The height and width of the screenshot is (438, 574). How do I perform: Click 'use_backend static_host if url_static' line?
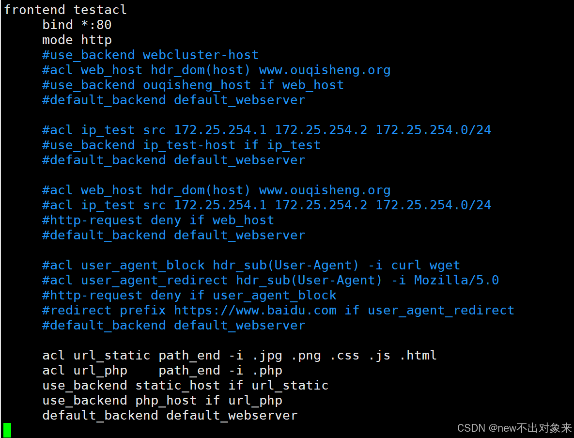tap(185, 385)
